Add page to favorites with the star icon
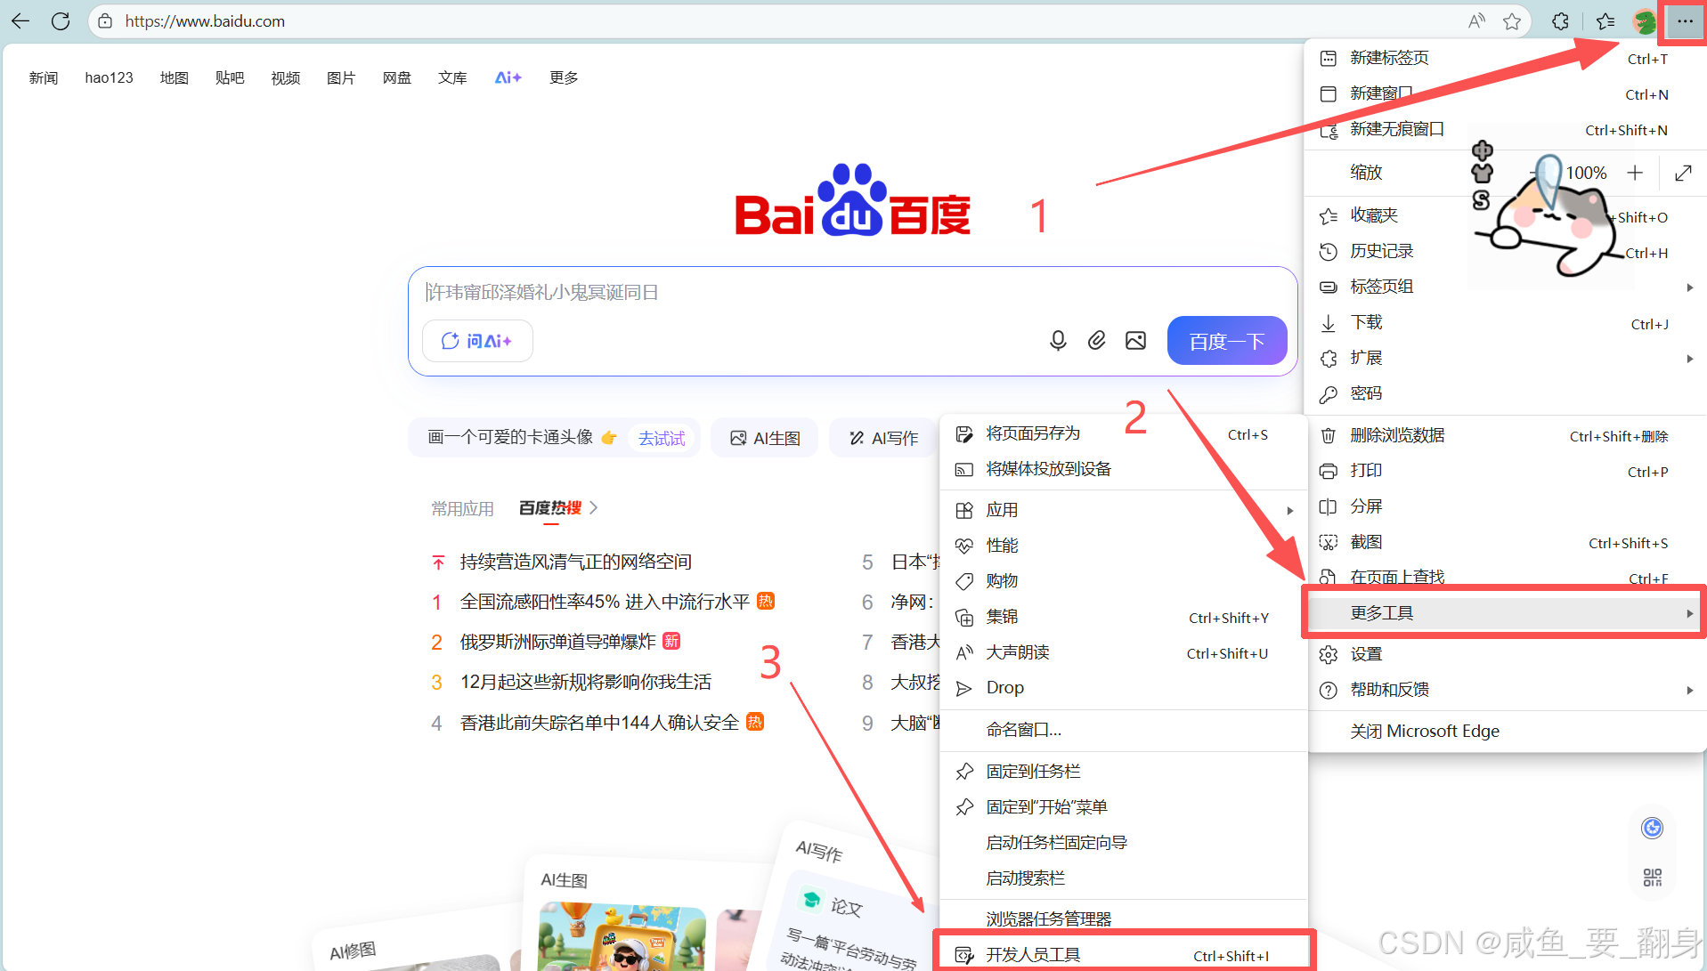 (1512, 21)
